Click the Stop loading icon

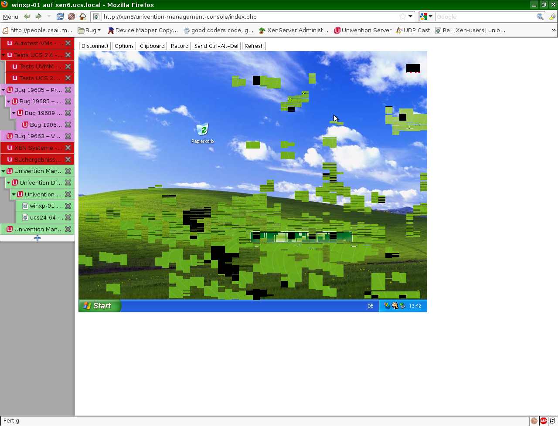[x=71, y=17]
